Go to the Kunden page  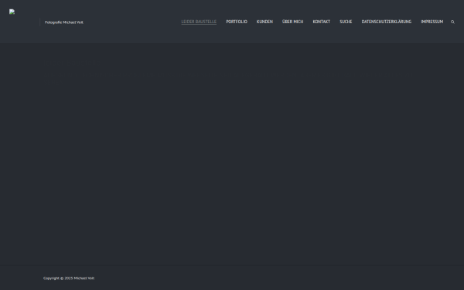point(264,22)
